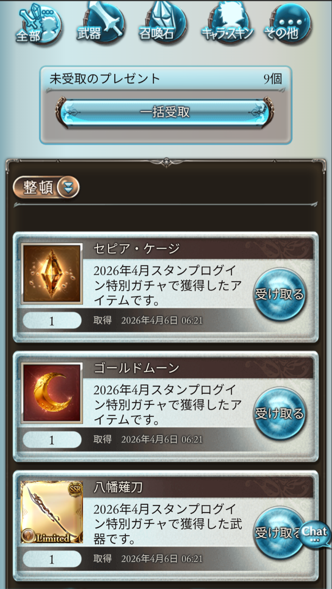Tap the quantity field of ゴールドムーン

click(52, 440)
